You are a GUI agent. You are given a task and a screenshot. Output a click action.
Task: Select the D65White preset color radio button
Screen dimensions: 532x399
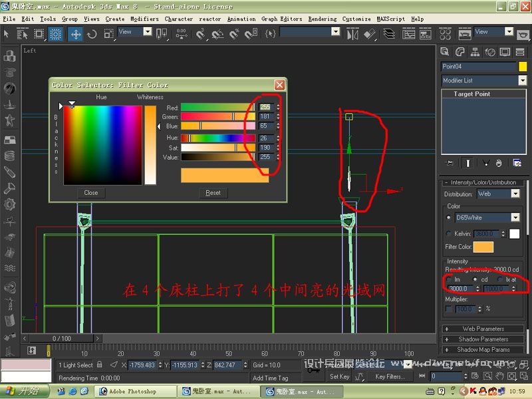click(x=448, y=217)
